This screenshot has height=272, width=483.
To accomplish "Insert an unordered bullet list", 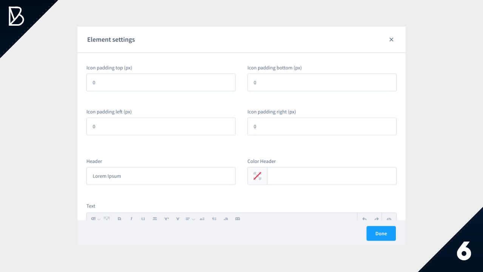I will pyautogui.click(x=202, y=218).
